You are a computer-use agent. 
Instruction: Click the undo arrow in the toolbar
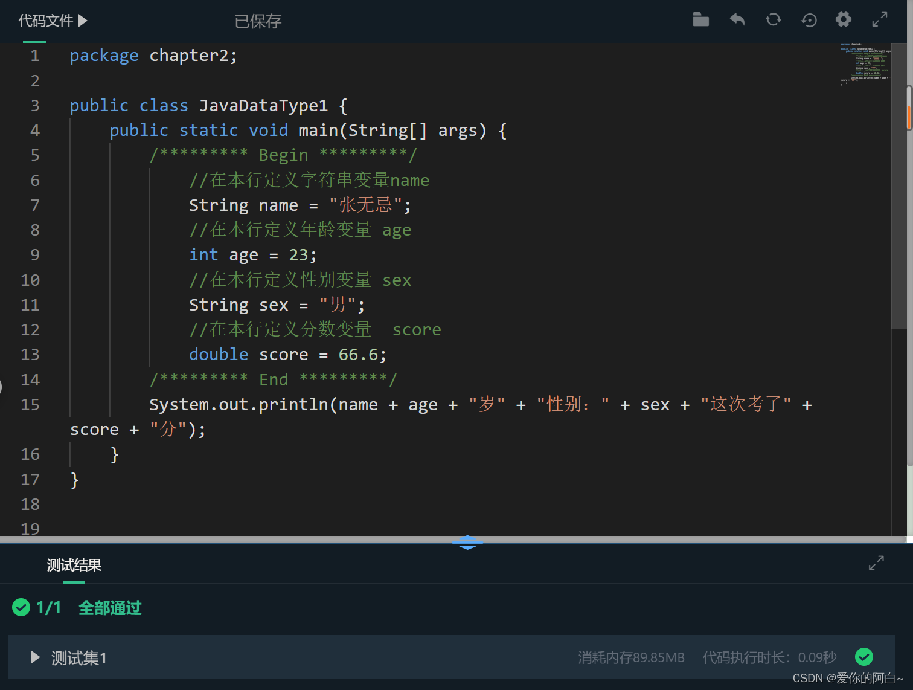click(x=737, y=19)
